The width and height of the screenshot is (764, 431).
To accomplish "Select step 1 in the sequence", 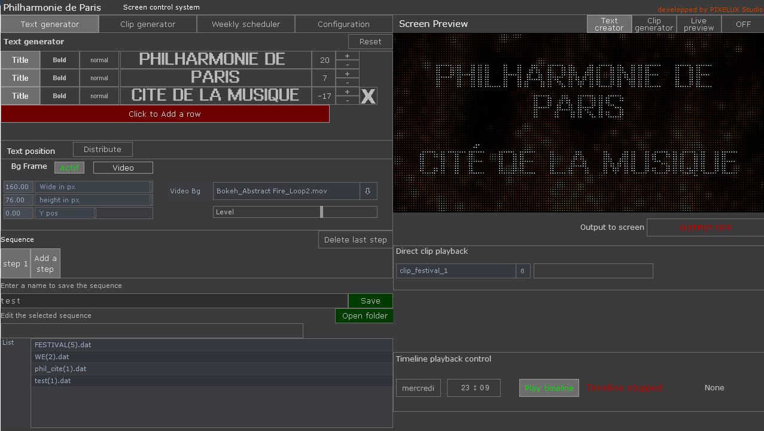I will (x=16, y=263).
